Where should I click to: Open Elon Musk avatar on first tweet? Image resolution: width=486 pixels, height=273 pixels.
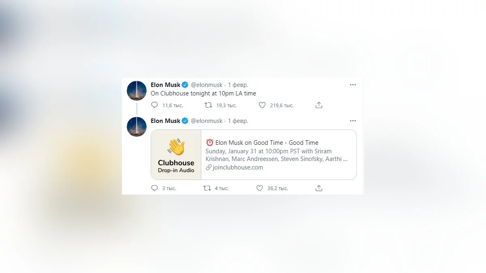tap(136, 91)
